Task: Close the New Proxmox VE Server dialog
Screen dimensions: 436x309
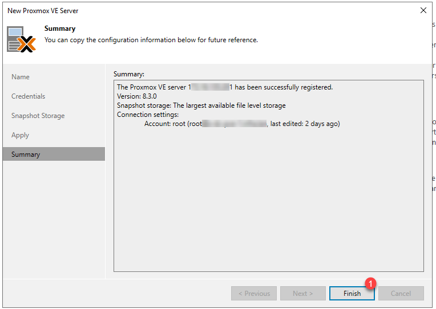Action: tap(423, 10)
